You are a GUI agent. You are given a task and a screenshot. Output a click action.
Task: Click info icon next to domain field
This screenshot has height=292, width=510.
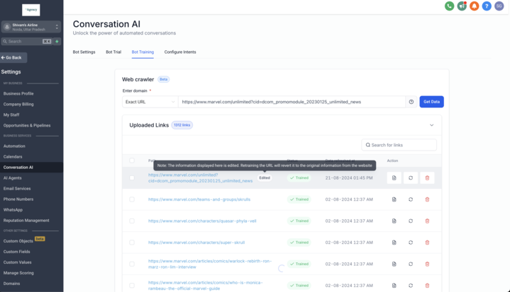[x=411, y=102]
